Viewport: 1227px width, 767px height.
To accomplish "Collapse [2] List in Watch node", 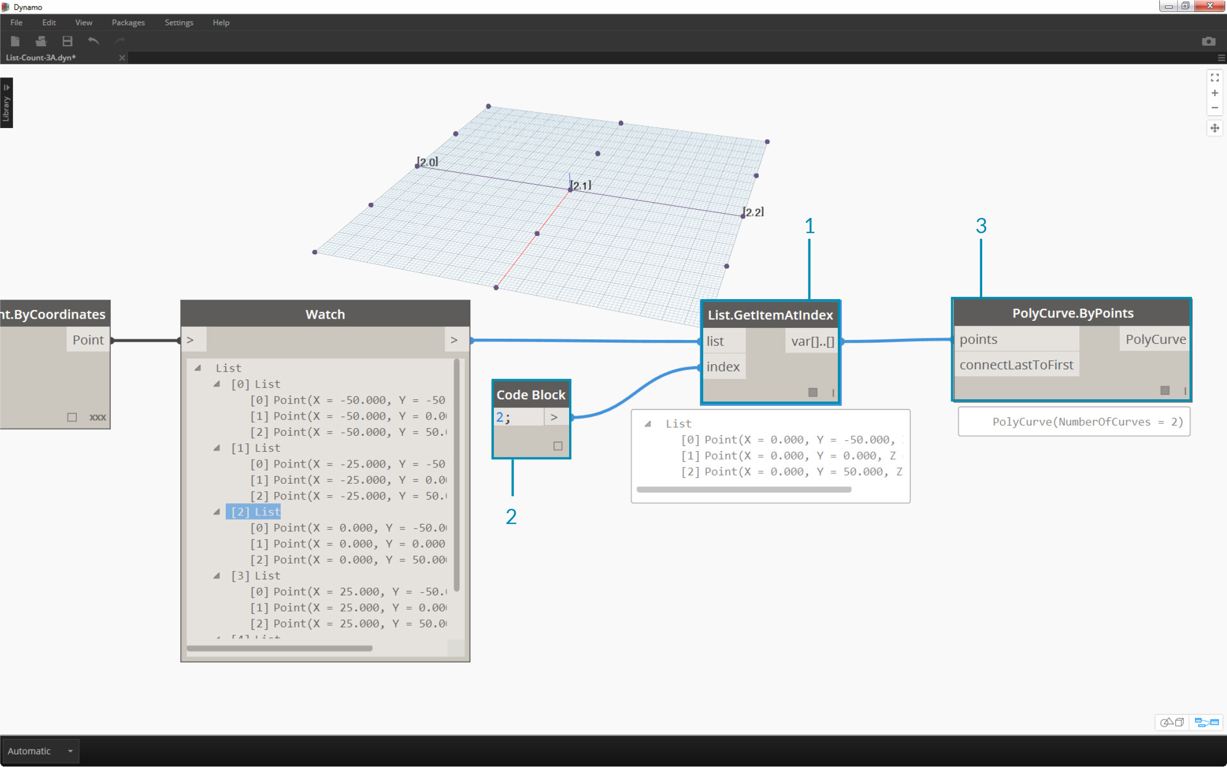I will (x=216, y=512).
